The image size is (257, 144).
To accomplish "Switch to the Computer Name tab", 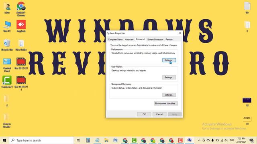I will point(115,40).
